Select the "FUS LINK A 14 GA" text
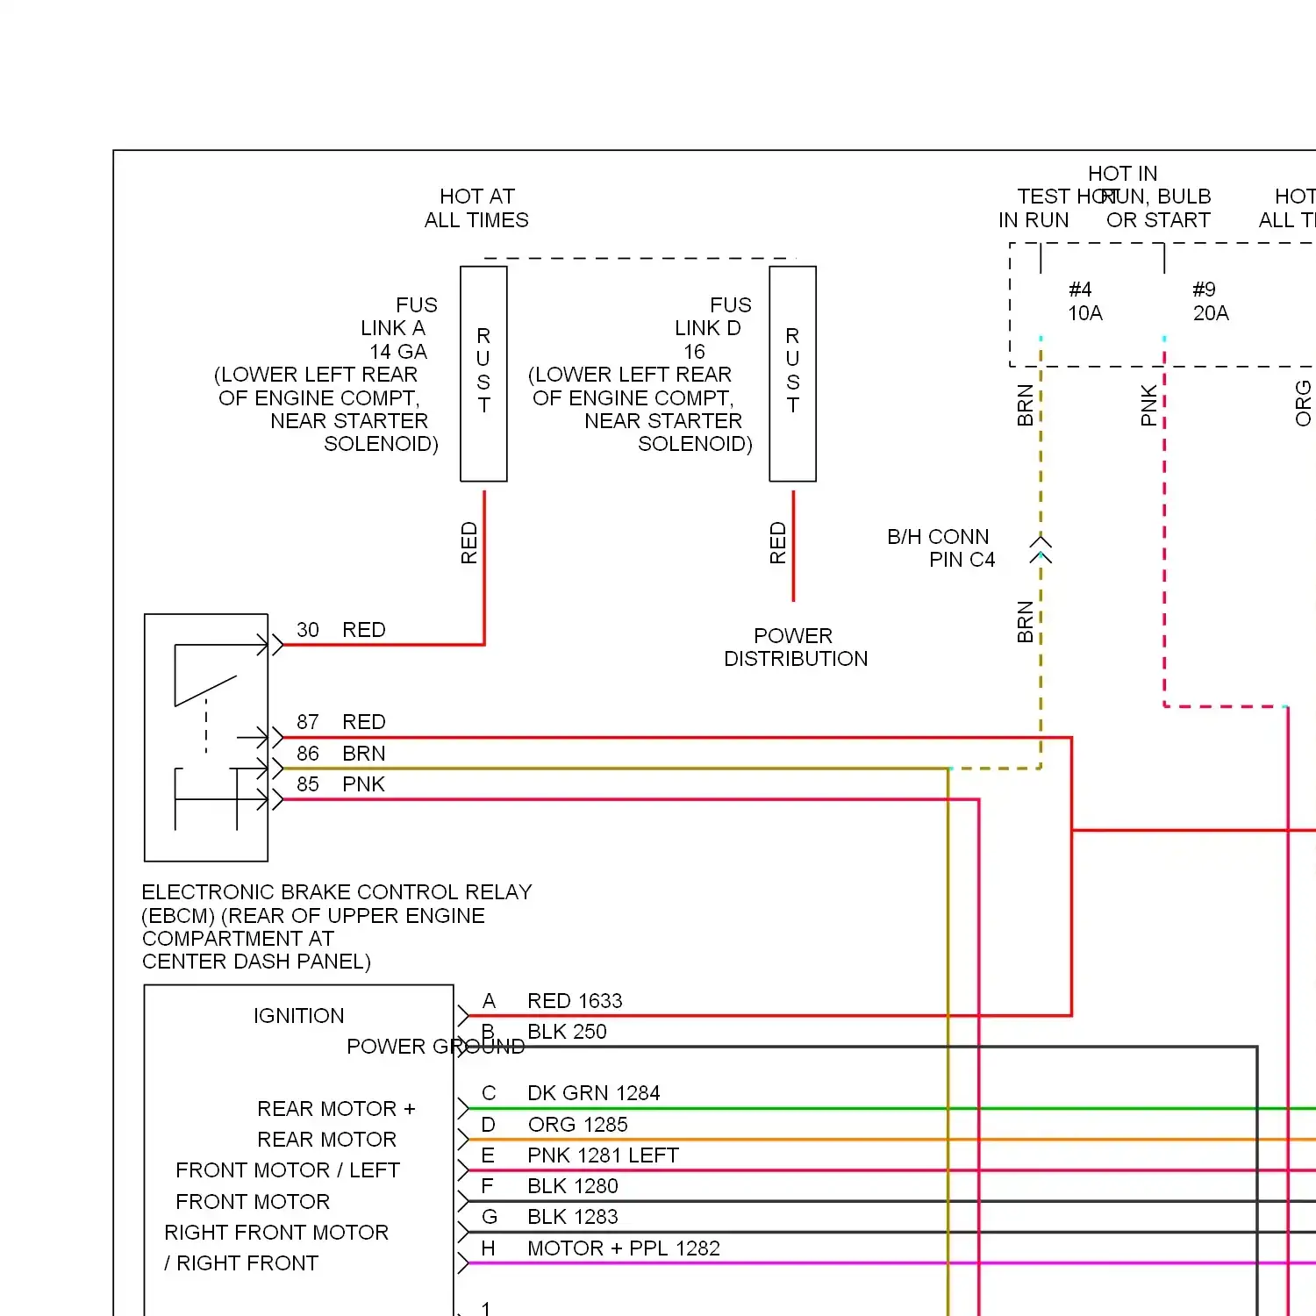Image resolution: width=1316 pixels, height=1316 pixels. click(x=399, y=328)
